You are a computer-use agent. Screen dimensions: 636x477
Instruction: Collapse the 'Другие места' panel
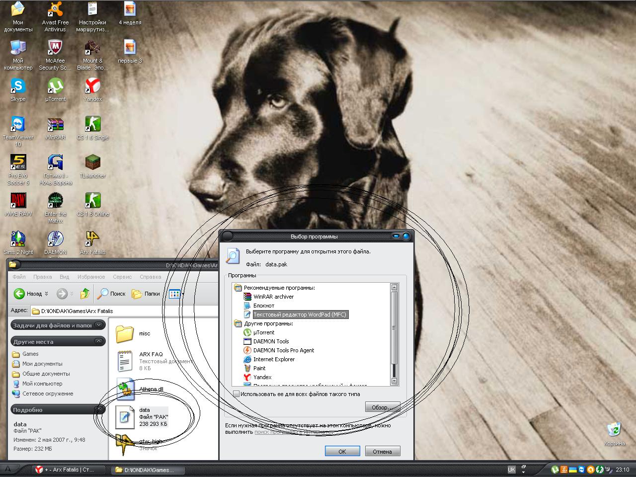tap(99, 341)
